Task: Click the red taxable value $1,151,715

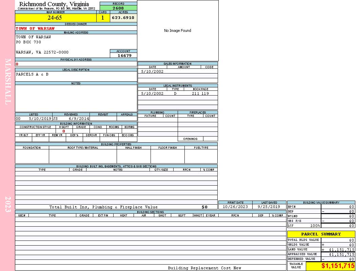Action: (x=338, y=266)
